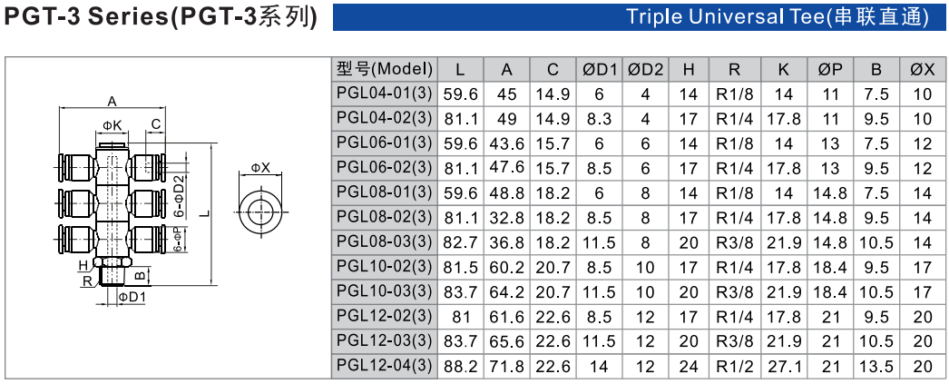Image resolution: width=949 pixels, height=384 pixels.
Task: Click the A dimension label above drawing
Action: [x=112, y=101]
